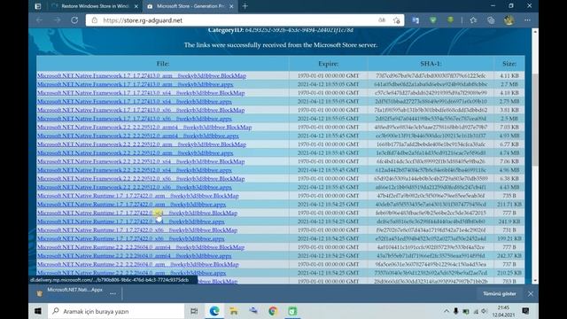Open options for downloaded Appx item

click(x=113, y=293)
